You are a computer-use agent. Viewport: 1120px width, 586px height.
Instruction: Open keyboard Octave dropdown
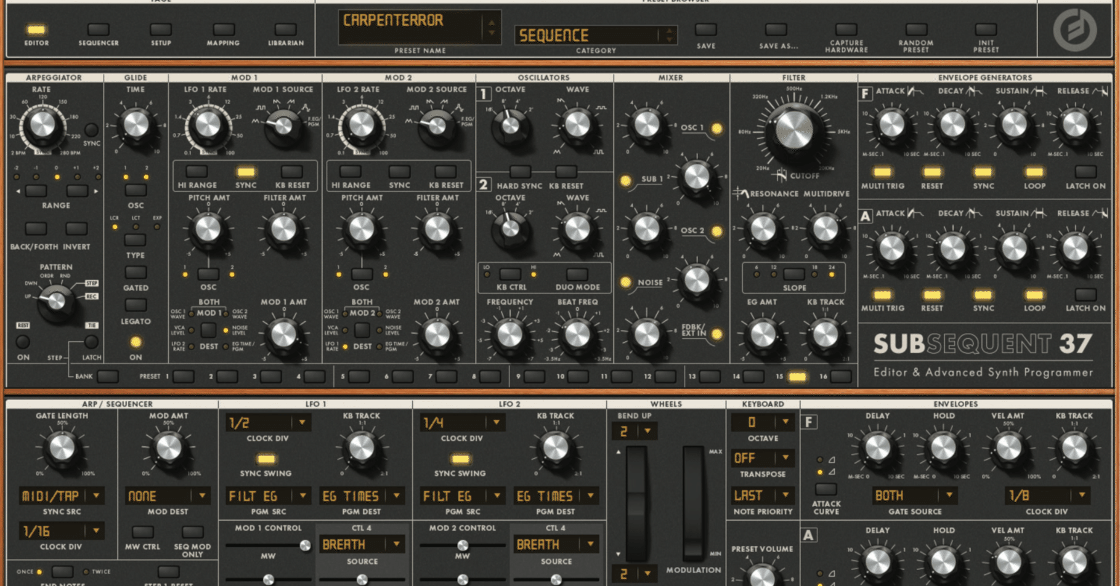763,422
